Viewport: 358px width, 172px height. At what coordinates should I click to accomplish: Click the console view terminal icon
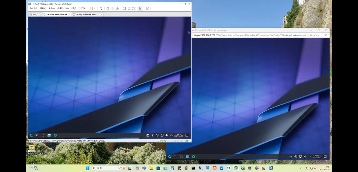[141, 8]
